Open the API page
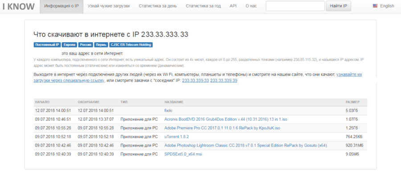Image resolution: width=401 pixels, height=172 pixels. click(233, 6)
